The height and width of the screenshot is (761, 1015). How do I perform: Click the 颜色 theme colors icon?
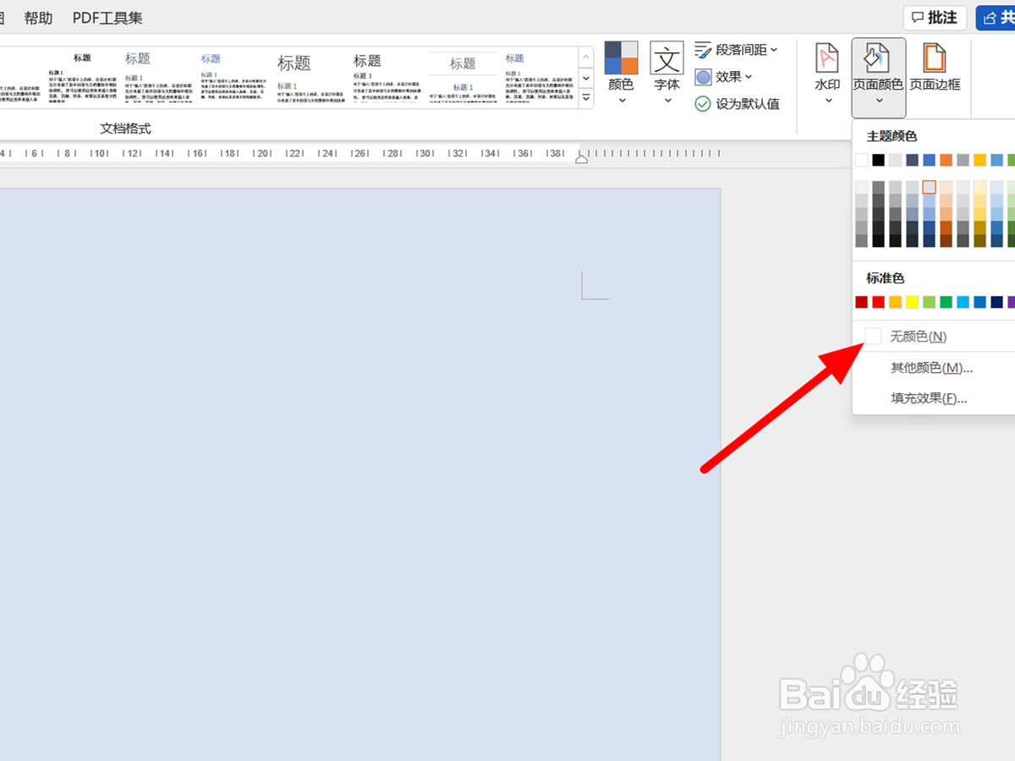[x=621, y=57]
